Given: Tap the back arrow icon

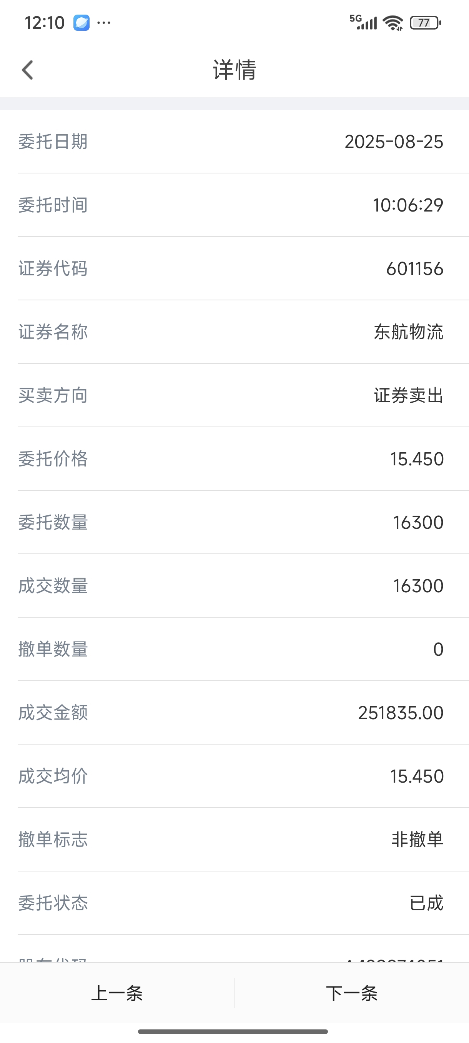Looking at the screenshot, I should point(28,70).
